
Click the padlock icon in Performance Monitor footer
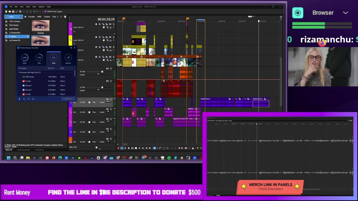click(x=19, y=99)
